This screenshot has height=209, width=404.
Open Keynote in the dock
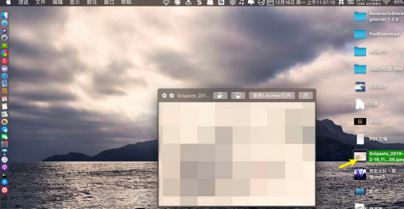(4, 152)
